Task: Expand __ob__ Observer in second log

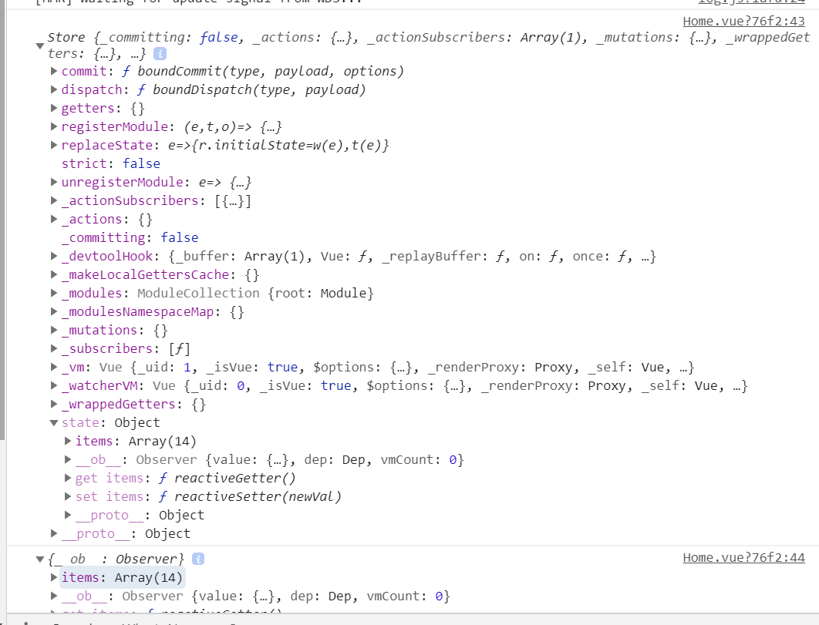Action: [x=54, y=596]
